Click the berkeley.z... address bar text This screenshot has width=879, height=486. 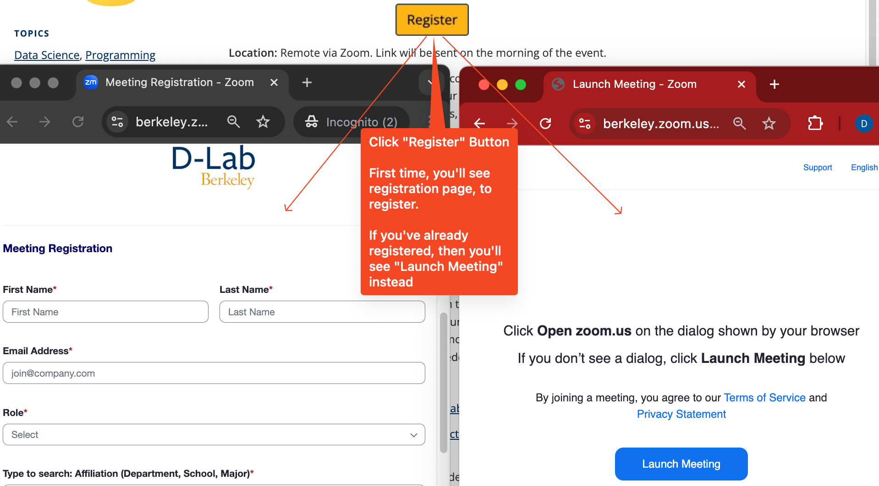click(171, 122)
